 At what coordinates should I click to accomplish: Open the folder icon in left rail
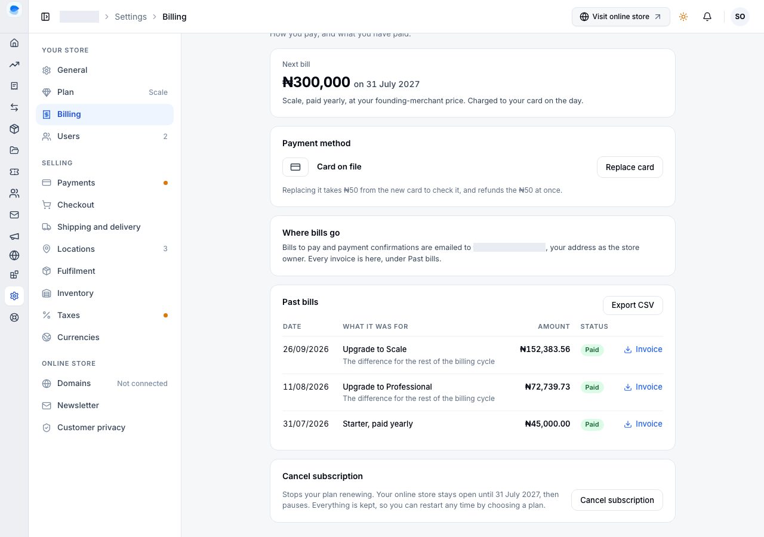tap(14, 150)
